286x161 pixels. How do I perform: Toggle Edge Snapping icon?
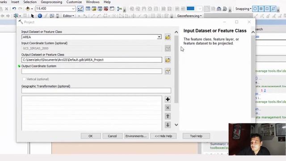point(273,9)
